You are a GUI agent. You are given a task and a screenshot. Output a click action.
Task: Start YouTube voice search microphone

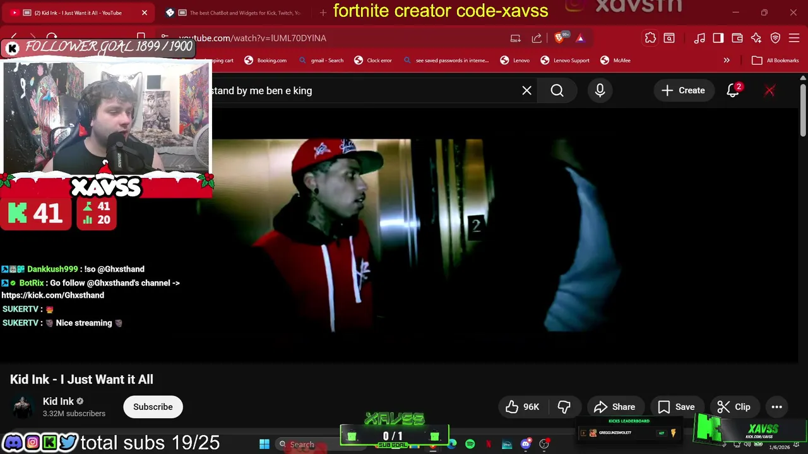pyautogui.click(x=600, y=91)
